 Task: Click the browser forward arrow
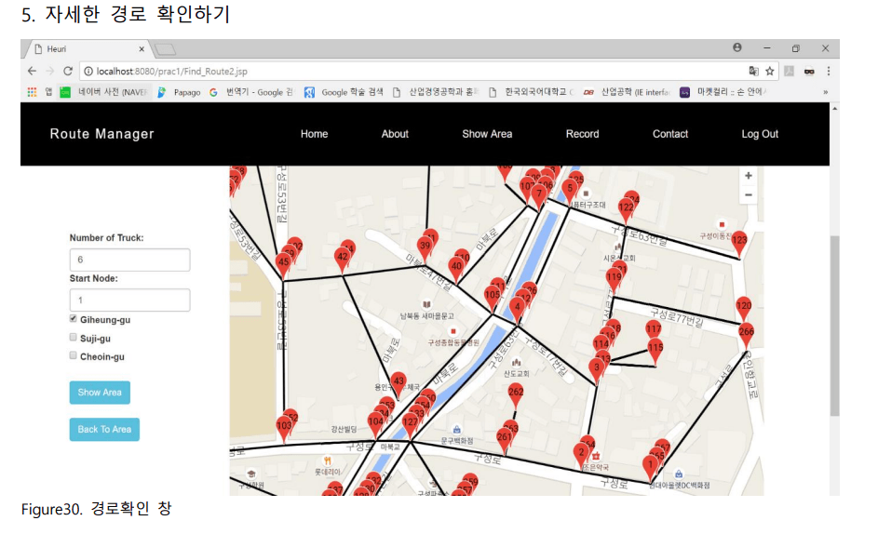[50, 71]
